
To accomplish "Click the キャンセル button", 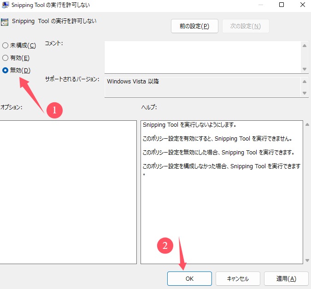I will (x=238, y=278).
